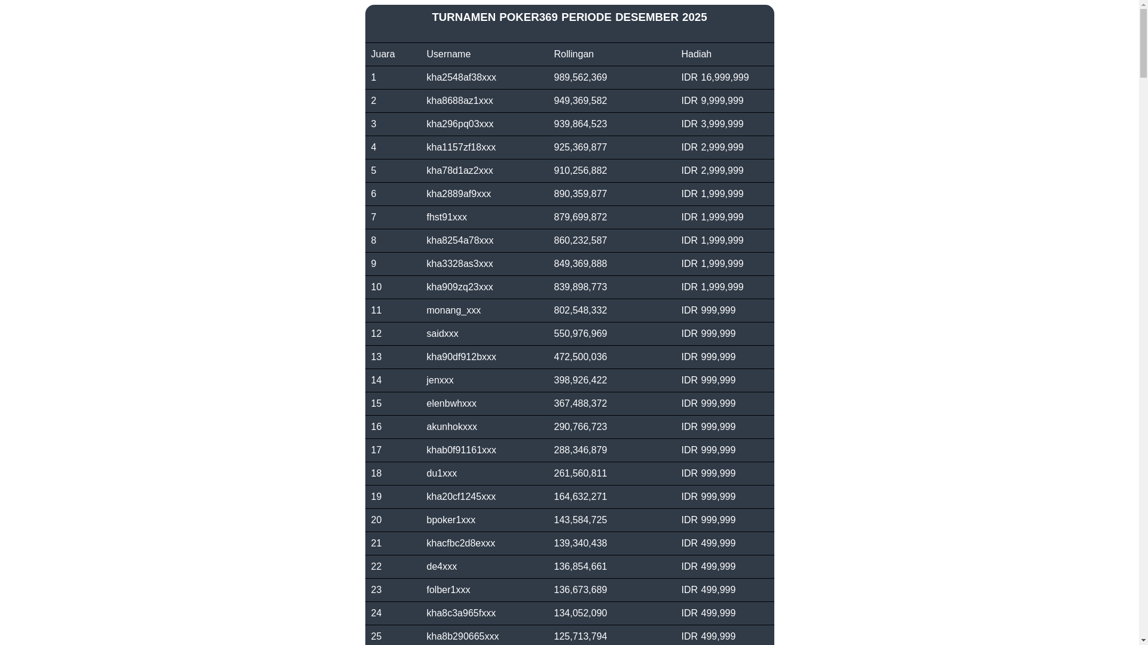1148x645 pixels.
Task: Click username elenbwhxxx
Action: point(451,404)
